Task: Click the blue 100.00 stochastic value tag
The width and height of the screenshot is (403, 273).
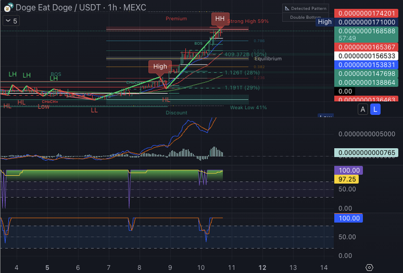Action: point(348,218)
